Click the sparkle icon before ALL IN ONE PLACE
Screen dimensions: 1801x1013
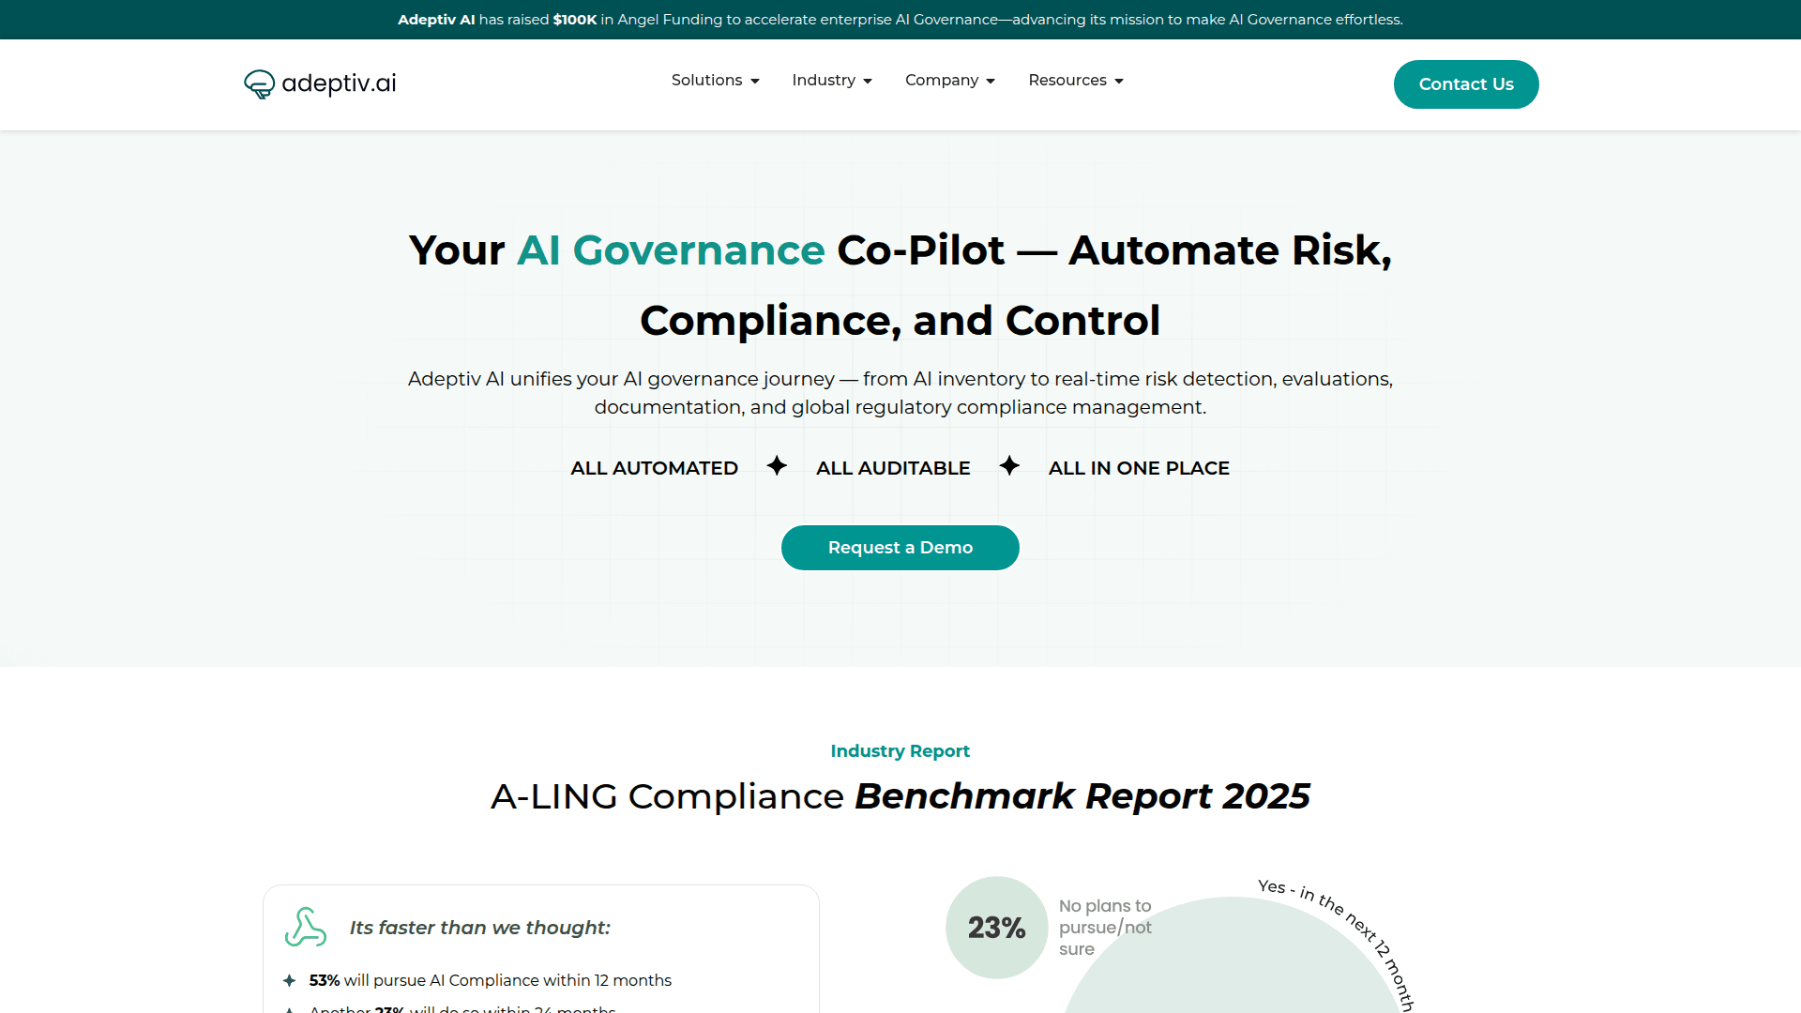tap(1009, 465)
